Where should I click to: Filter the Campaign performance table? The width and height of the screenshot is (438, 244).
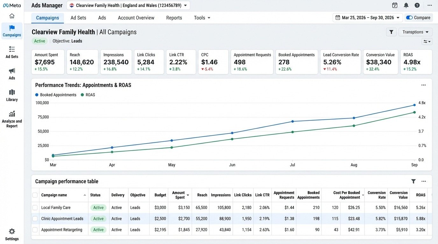coord(413,181)
